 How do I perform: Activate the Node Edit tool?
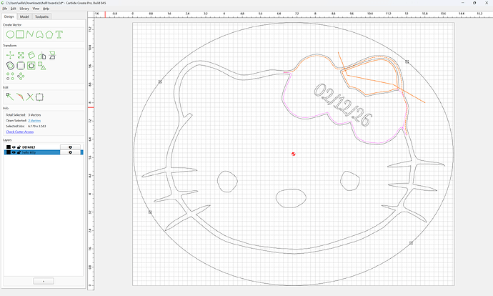point(10,97)
